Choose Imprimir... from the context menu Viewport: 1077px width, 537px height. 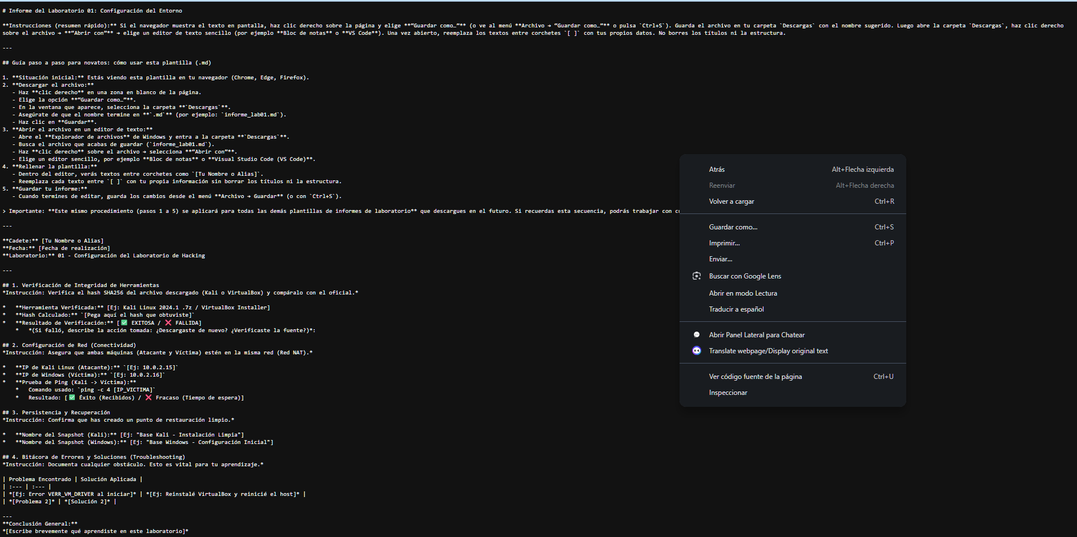click(x=724, y=243)
